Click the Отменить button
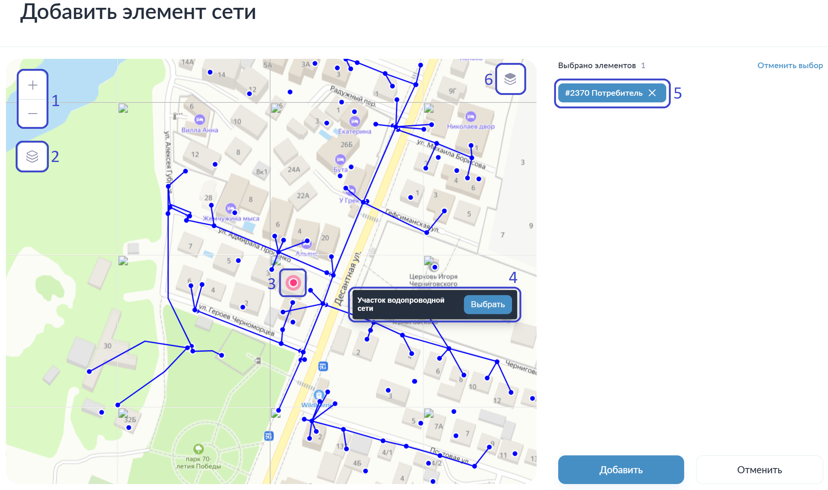The image size is (828, 490). pyautogui.click(x=759, y=470)
